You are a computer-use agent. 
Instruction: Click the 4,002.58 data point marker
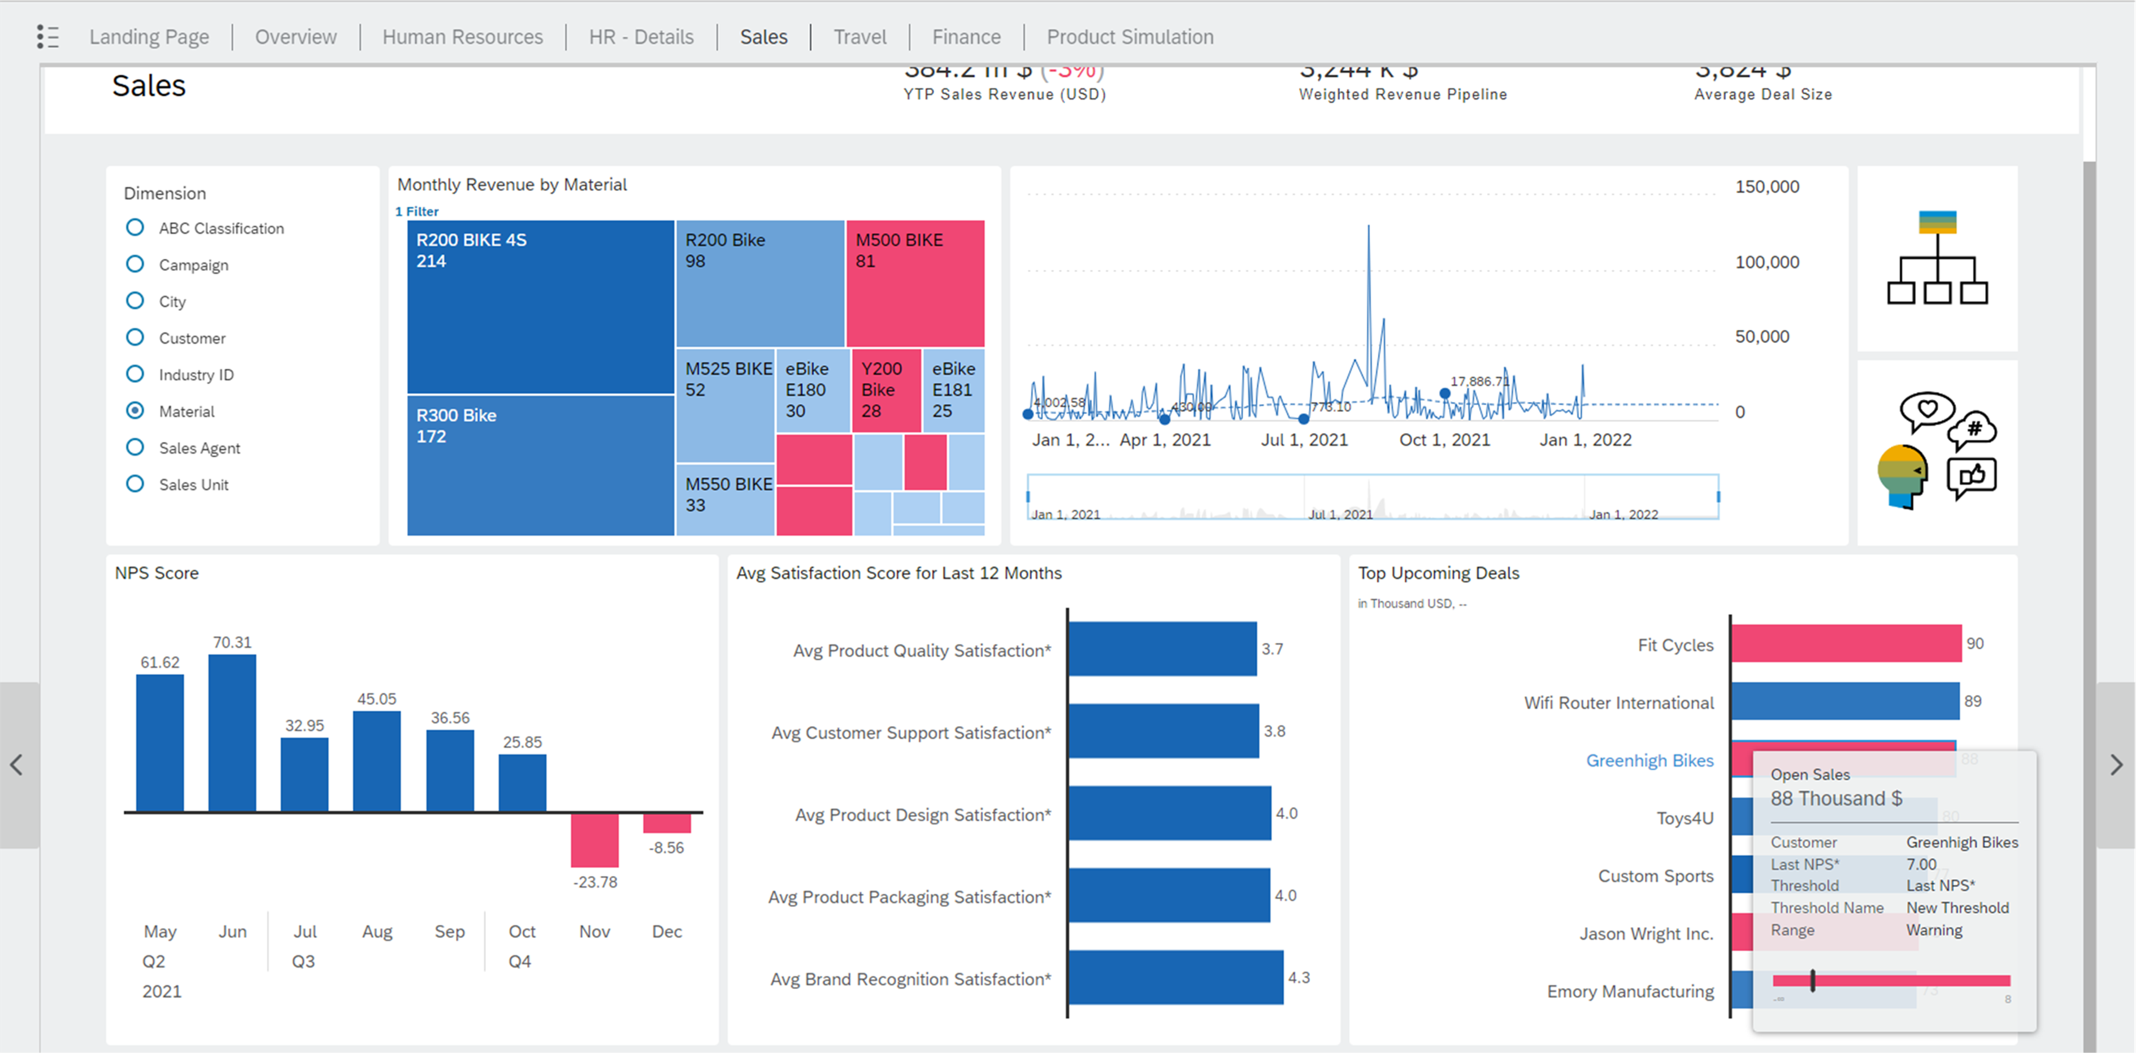[x=1028, y=414]
